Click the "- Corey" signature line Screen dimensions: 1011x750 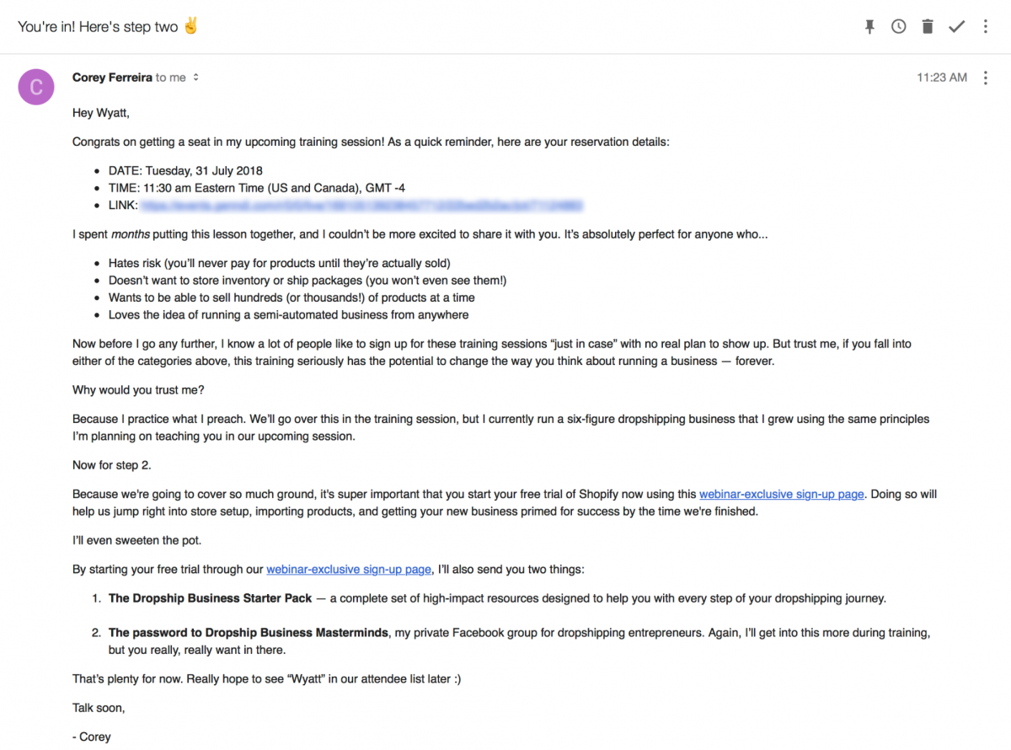[x=92, y=737]
